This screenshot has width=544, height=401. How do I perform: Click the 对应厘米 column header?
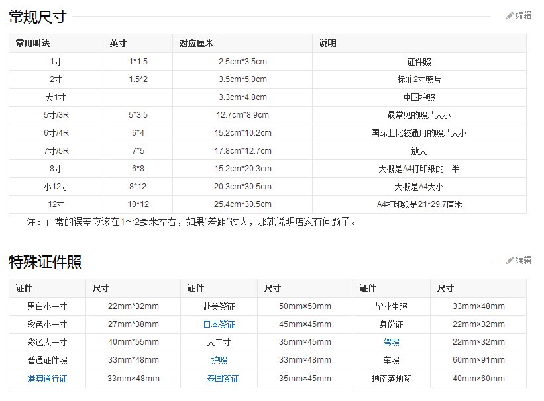193,43
